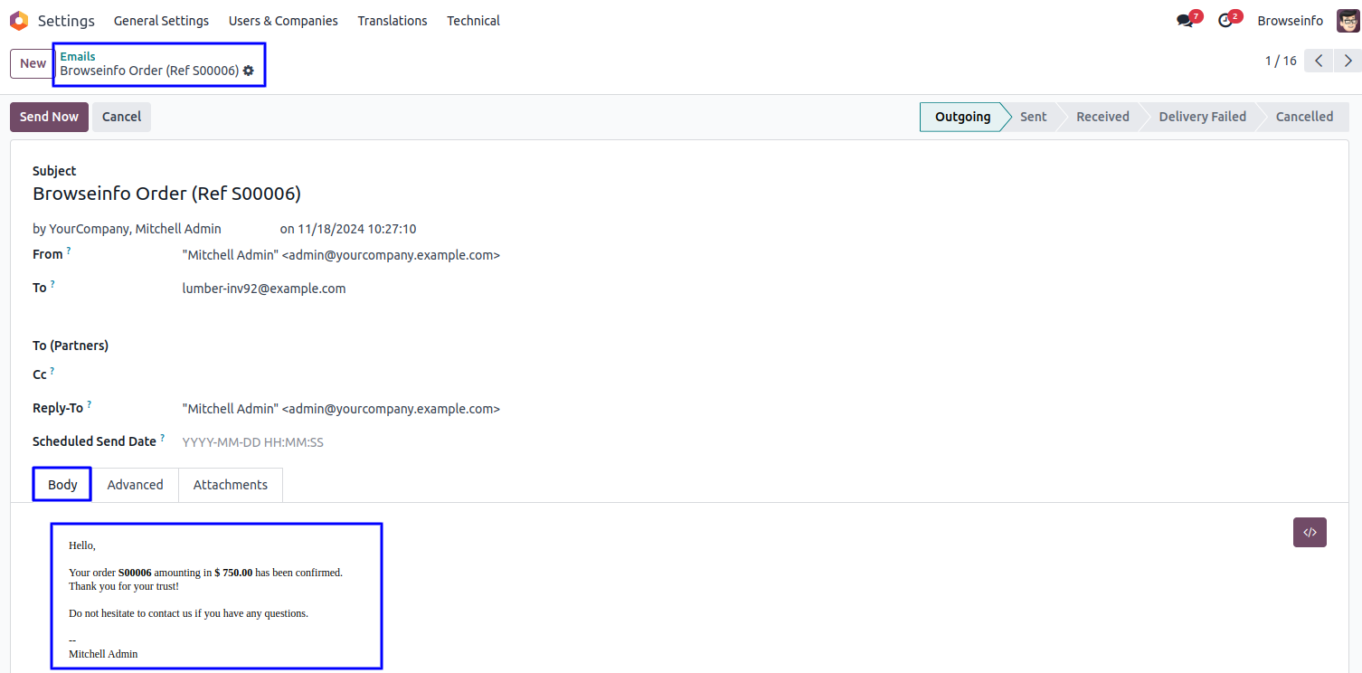Open the gear actions menu beside the breadcrumb
Viewport: 1362px width, 673px height.
249,71
